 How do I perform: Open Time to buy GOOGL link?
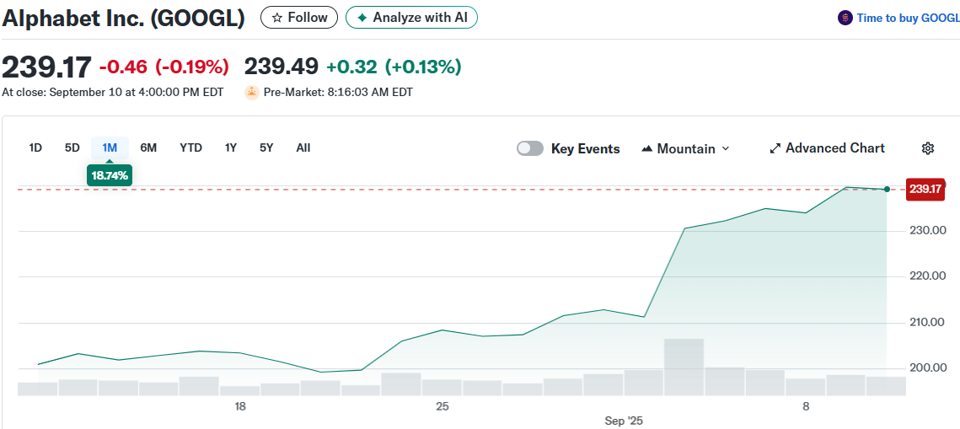908,18
